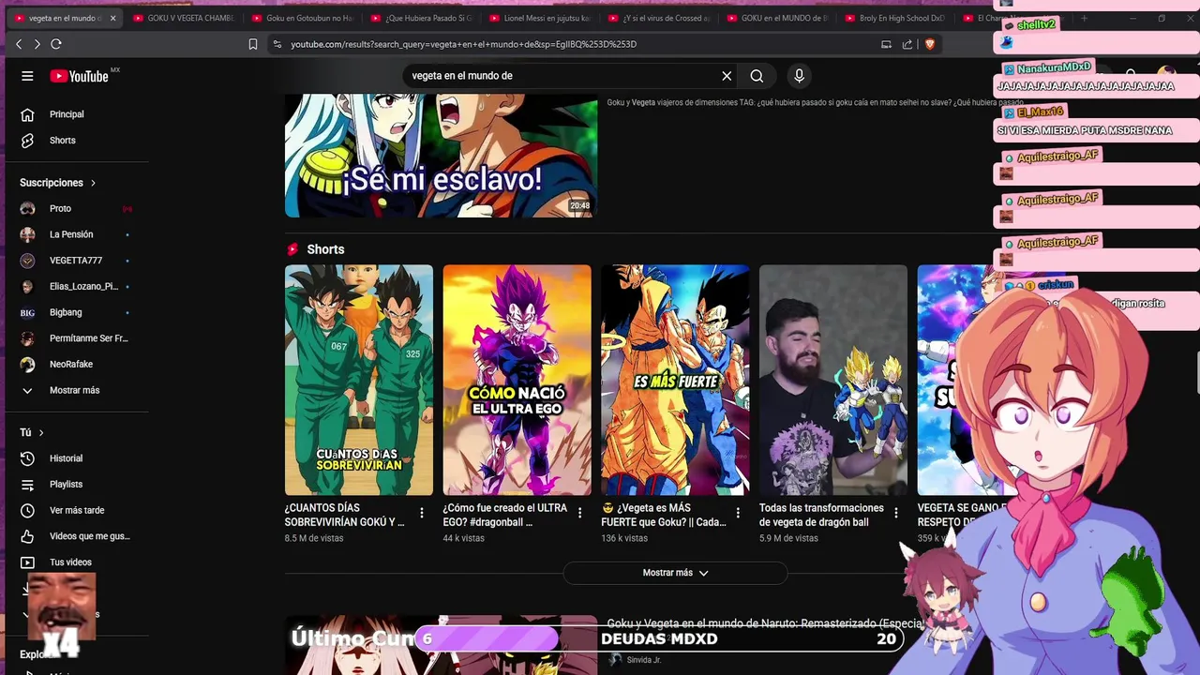The height and width of the screenshot is (675, 1200).
Task: Bookmark this page icon
Action: tap(253, 44)
